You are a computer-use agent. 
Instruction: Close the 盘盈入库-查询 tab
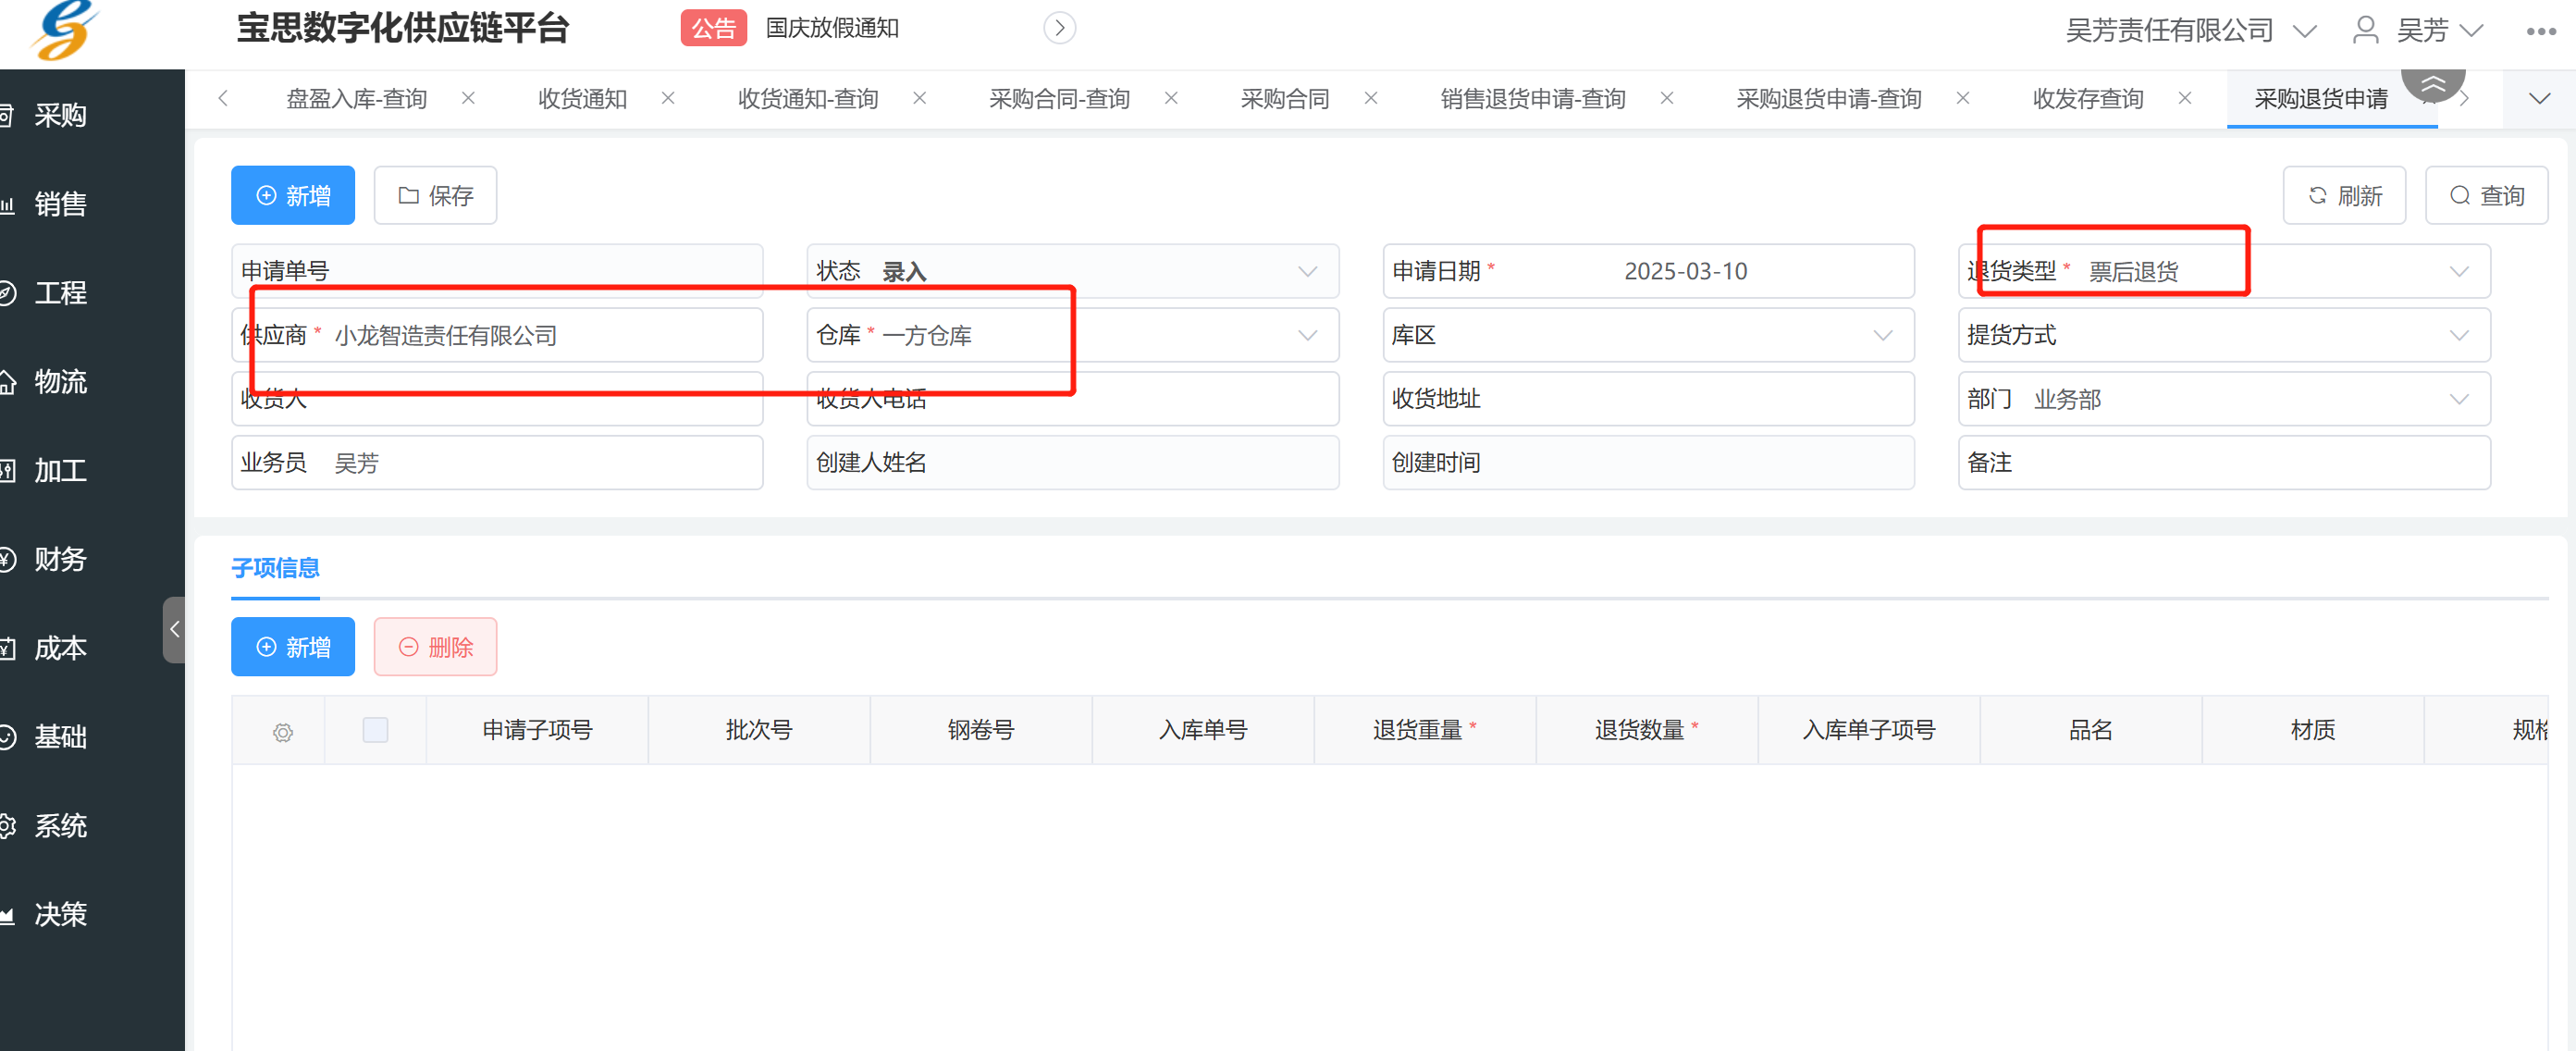[468, 98]
